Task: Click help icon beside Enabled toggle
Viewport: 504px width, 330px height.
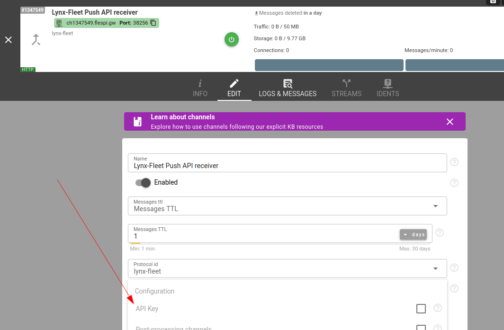Action: click(x=454, y=183)
